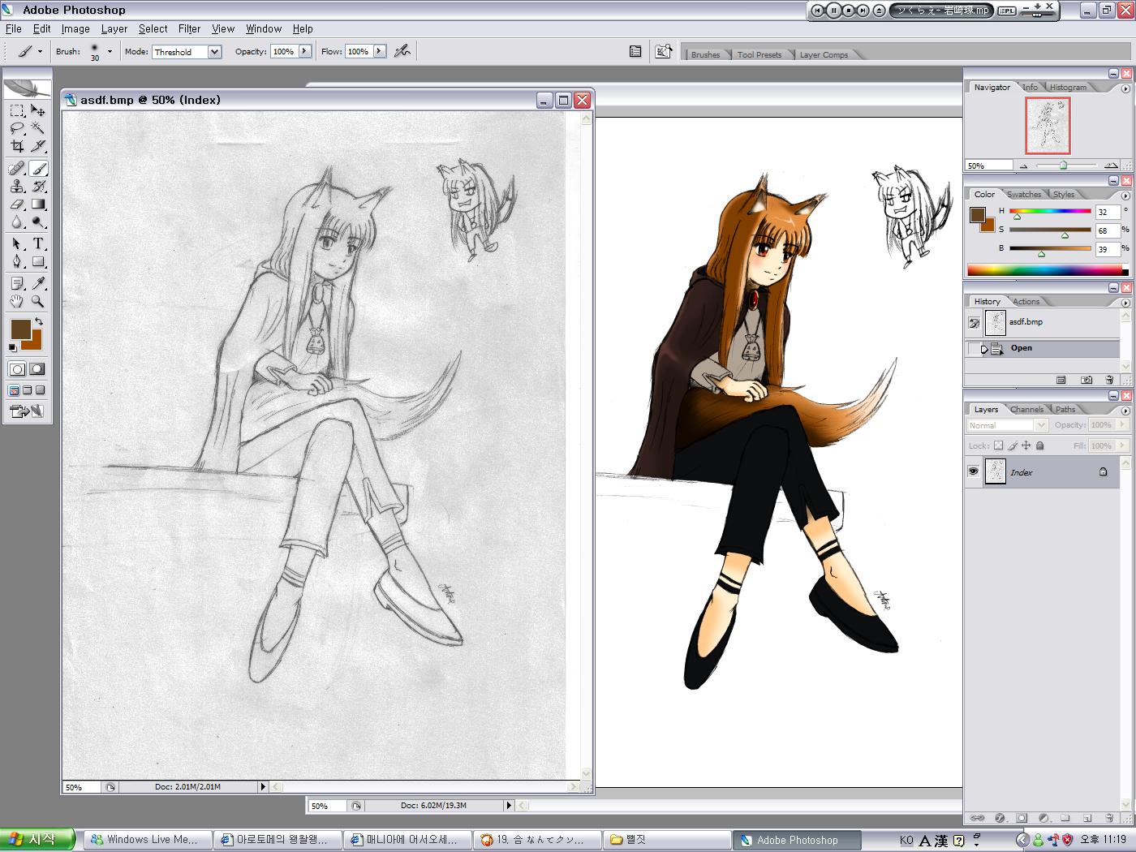
Task: Open the Flow slider arrow
Action: (379, 51)
